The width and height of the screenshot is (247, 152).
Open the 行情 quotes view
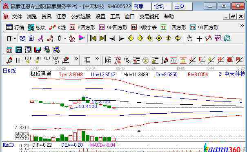pos(15,28)
